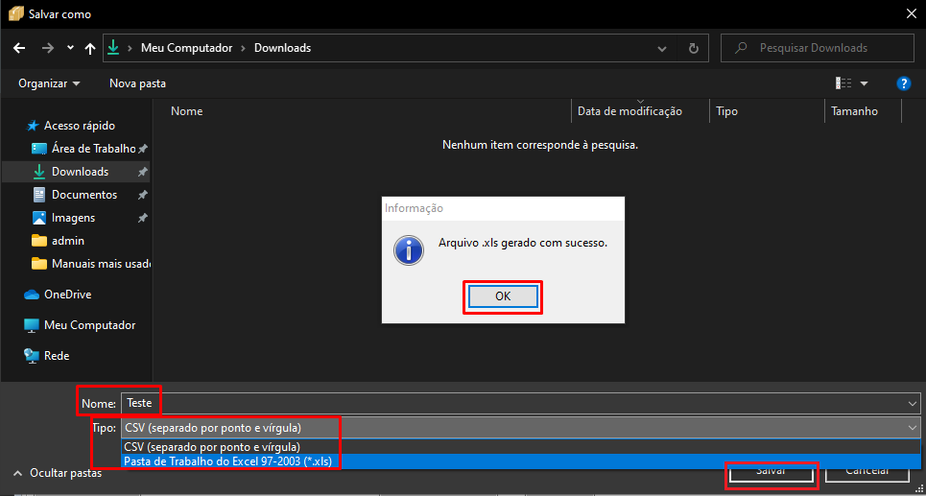Viewport: 926px width, 496px height.
Task: Change the view layout icon
Action: [x=843, y=83]
